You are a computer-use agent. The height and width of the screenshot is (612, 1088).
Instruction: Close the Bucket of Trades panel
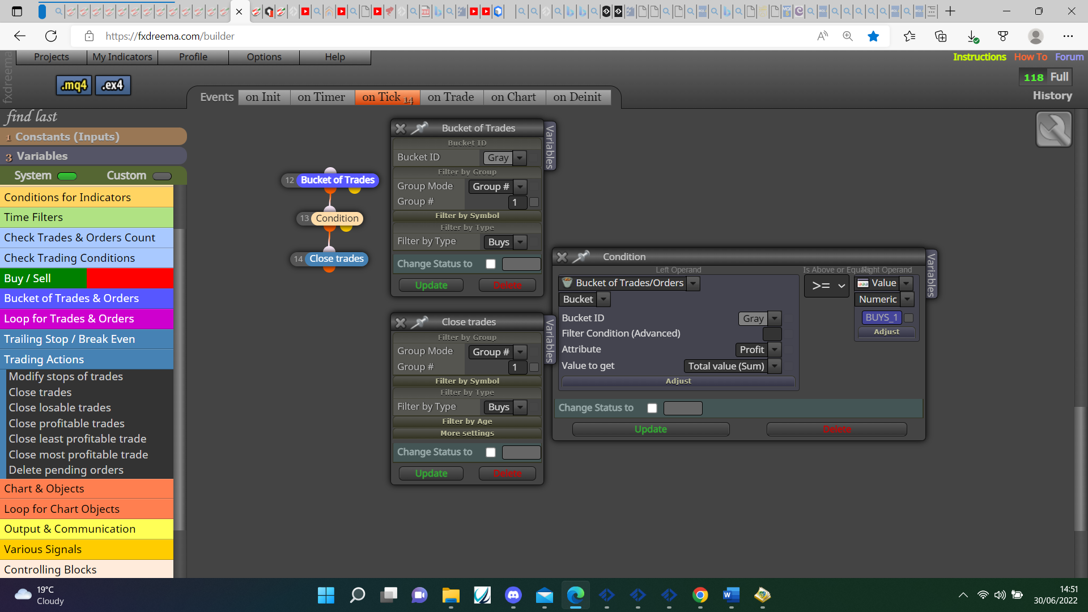pos(401,128)
